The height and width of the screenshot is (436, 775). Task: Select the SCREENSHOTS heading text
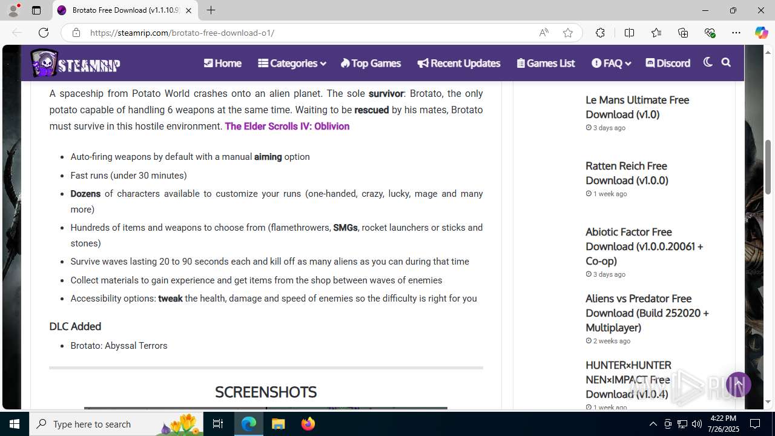(x=266, y=392)
